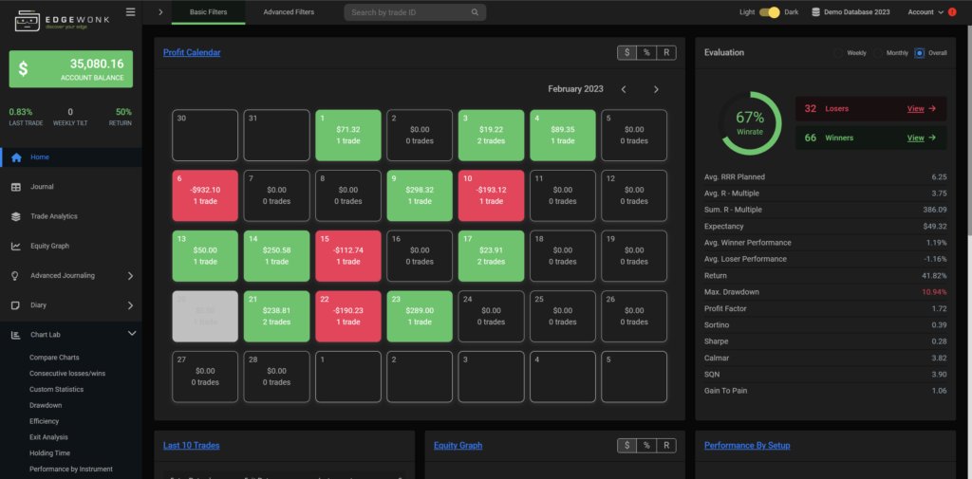Expand the Diary chevron
Viewport: 972px width, 479px height.
pyautogui.click(x=130, y=305)
